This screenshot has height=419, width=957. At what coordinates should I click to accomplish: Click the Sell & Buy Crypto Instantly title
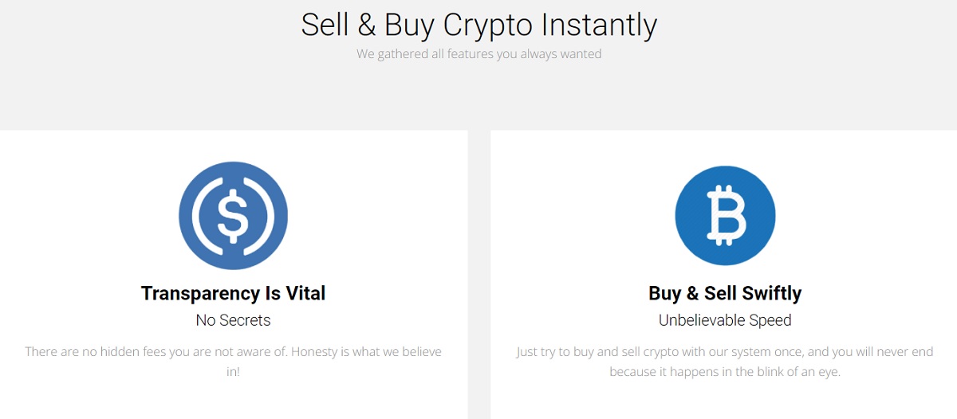pyautogui.click(x=478, y=25)
